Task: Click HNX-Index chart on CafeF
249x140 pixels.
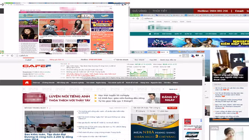Action: [x=164, y=74]
